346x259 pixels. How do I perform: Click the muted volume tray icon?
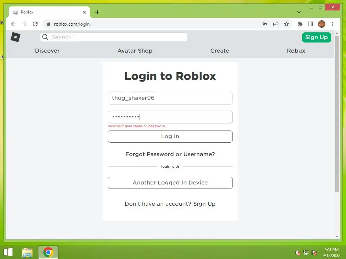tap(298, 253)
